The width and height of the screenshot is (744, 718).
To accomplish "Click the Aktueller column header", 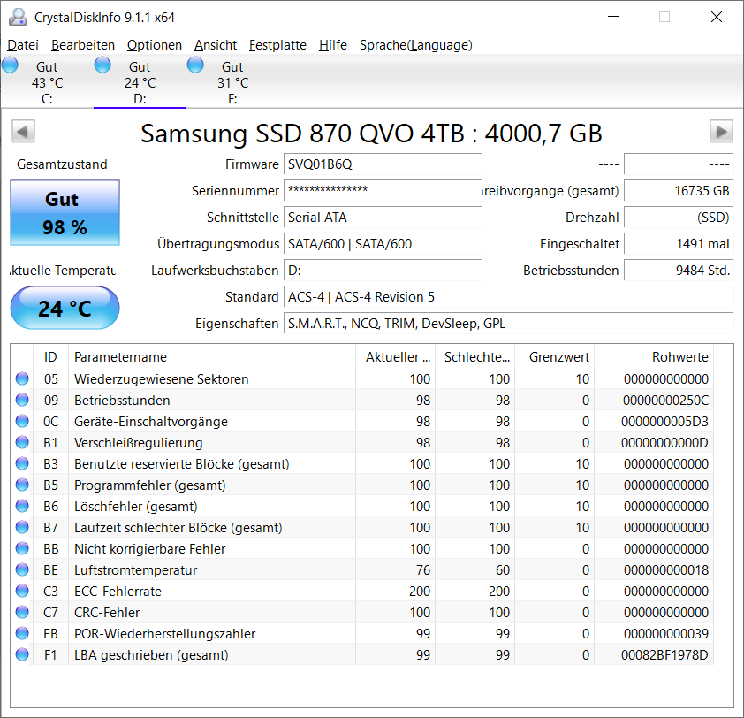I will click(x=395, y=357).
